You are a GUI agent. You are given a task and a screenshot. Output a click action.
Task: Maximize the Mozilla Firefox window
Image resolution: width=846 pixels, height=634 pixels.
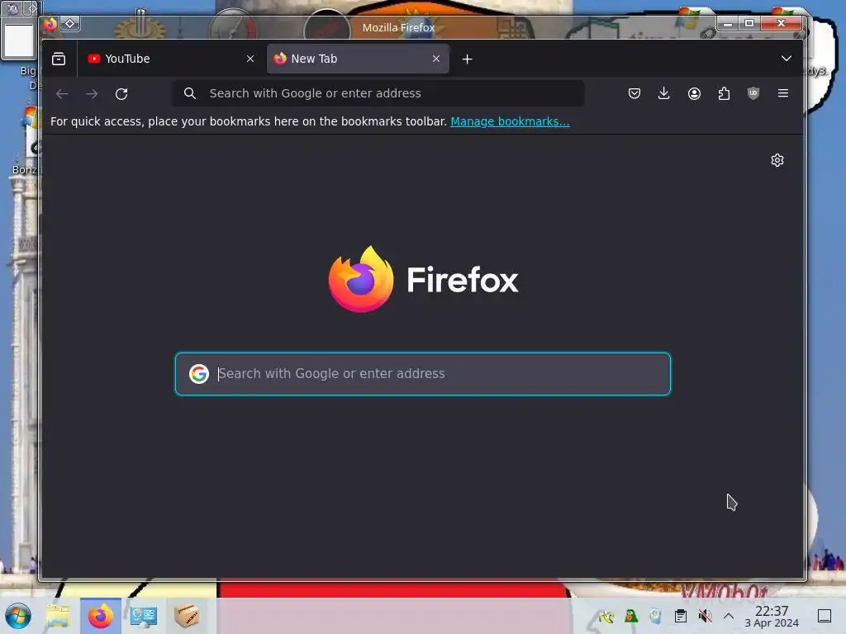[749, 23]
